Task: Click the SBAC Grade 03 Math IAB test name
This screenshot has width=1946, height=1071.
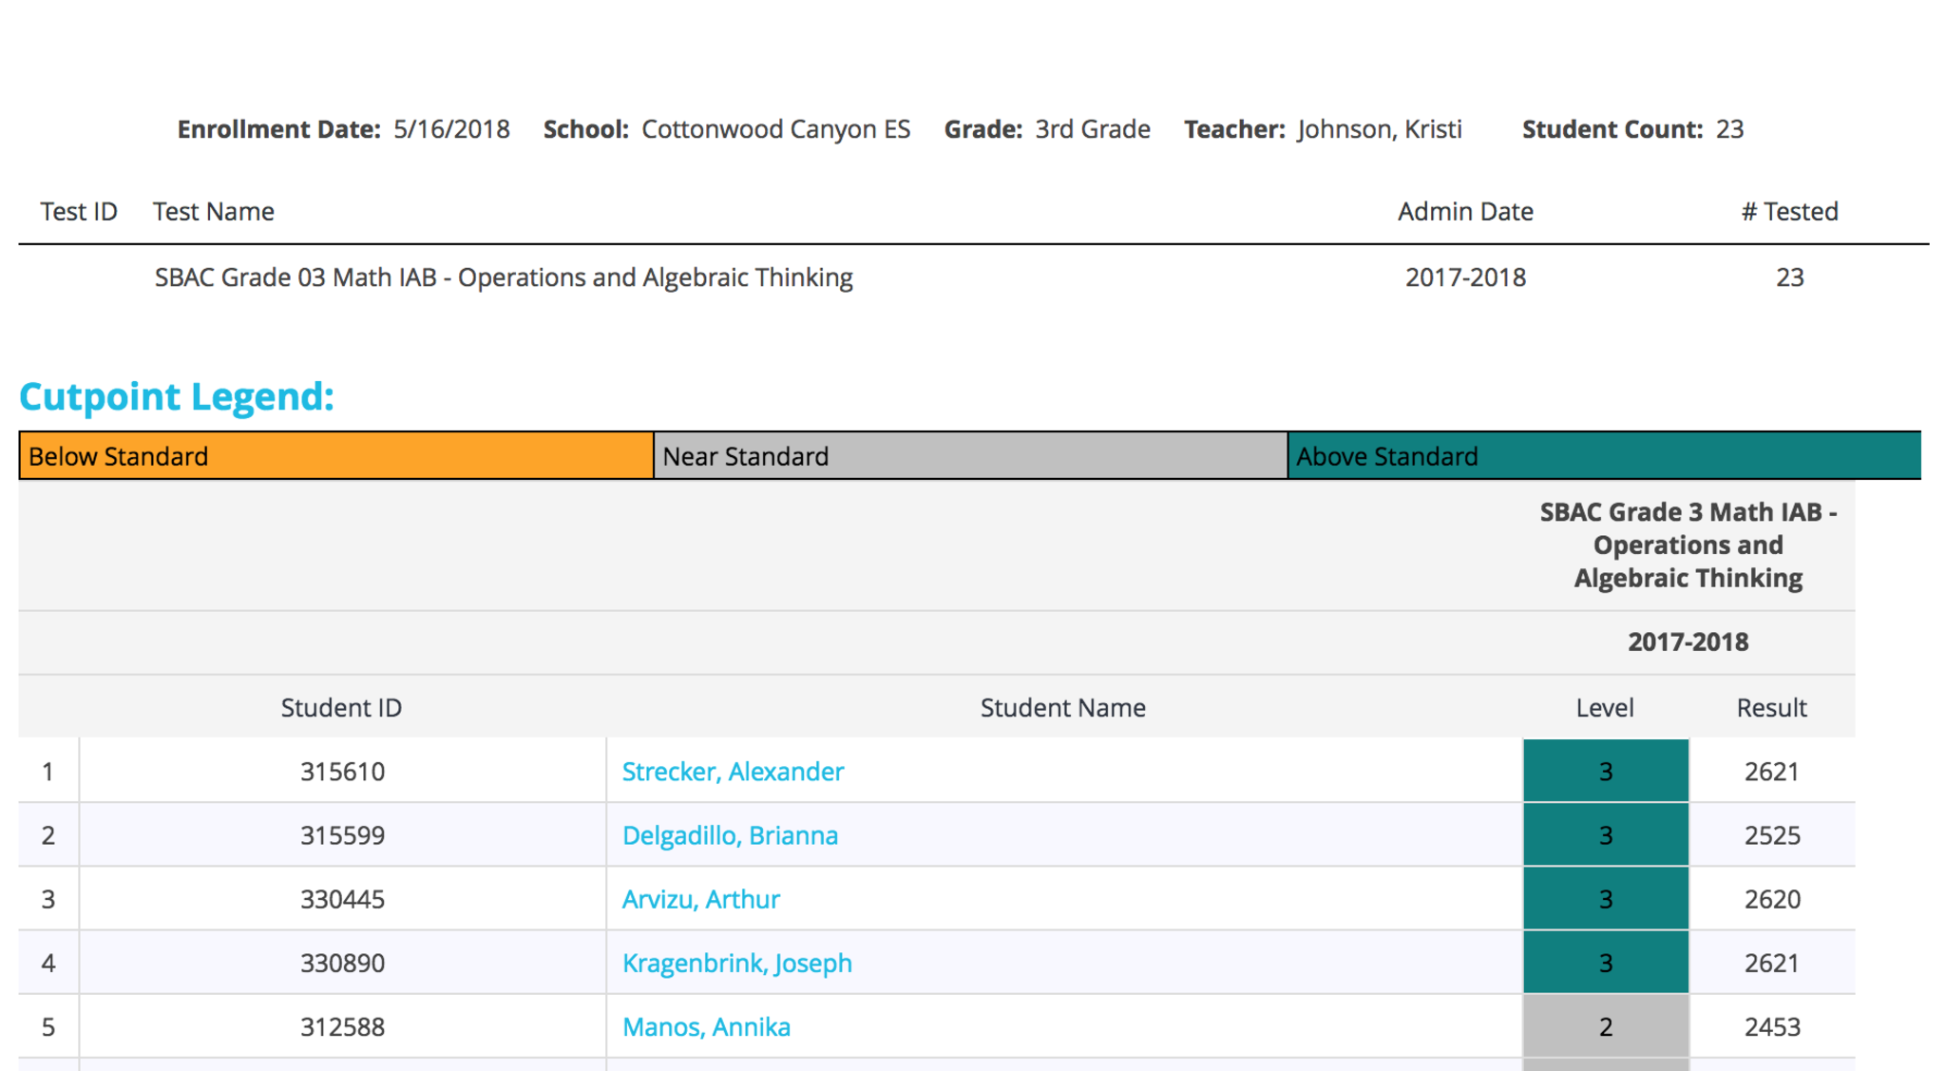Action: pyautogui.click(x=504, y=277)
